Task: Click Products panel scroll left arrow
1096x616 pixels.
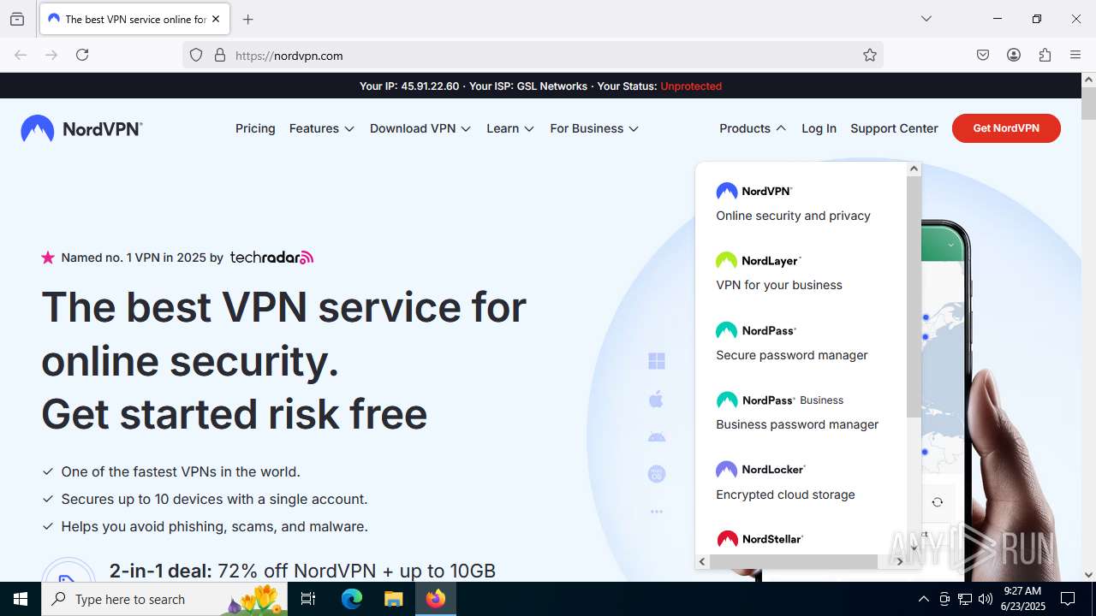Action: pos(702,561)
